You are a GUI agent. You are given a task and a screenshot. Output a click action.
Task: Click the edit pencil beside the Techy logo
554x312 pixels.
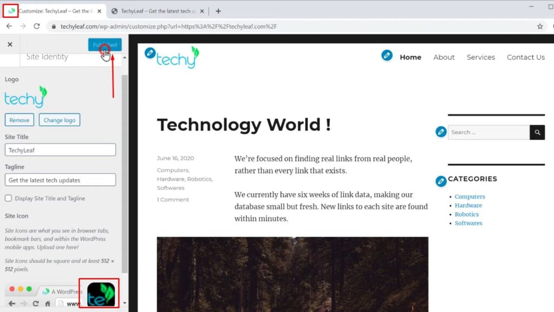150,53
